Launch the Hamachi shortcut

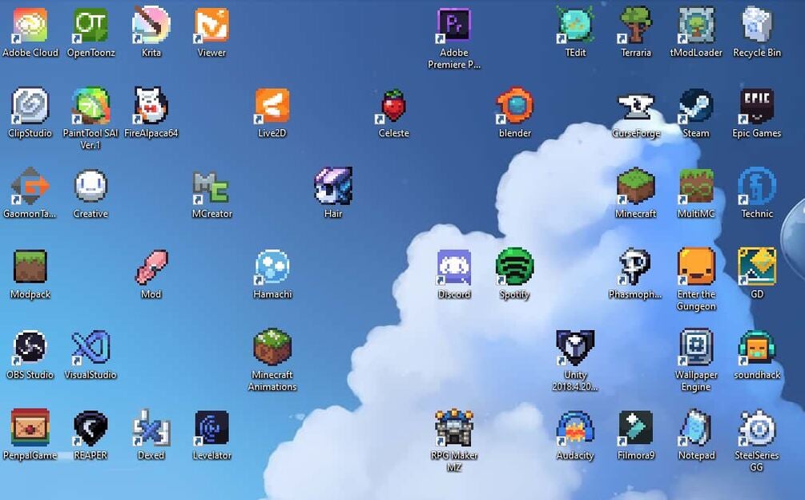coord(272,267)
